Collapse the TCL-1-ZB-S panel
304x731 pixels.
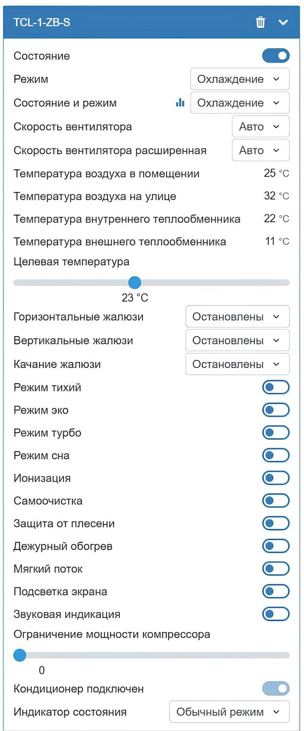pyautogui.click(x=284, y=22)
